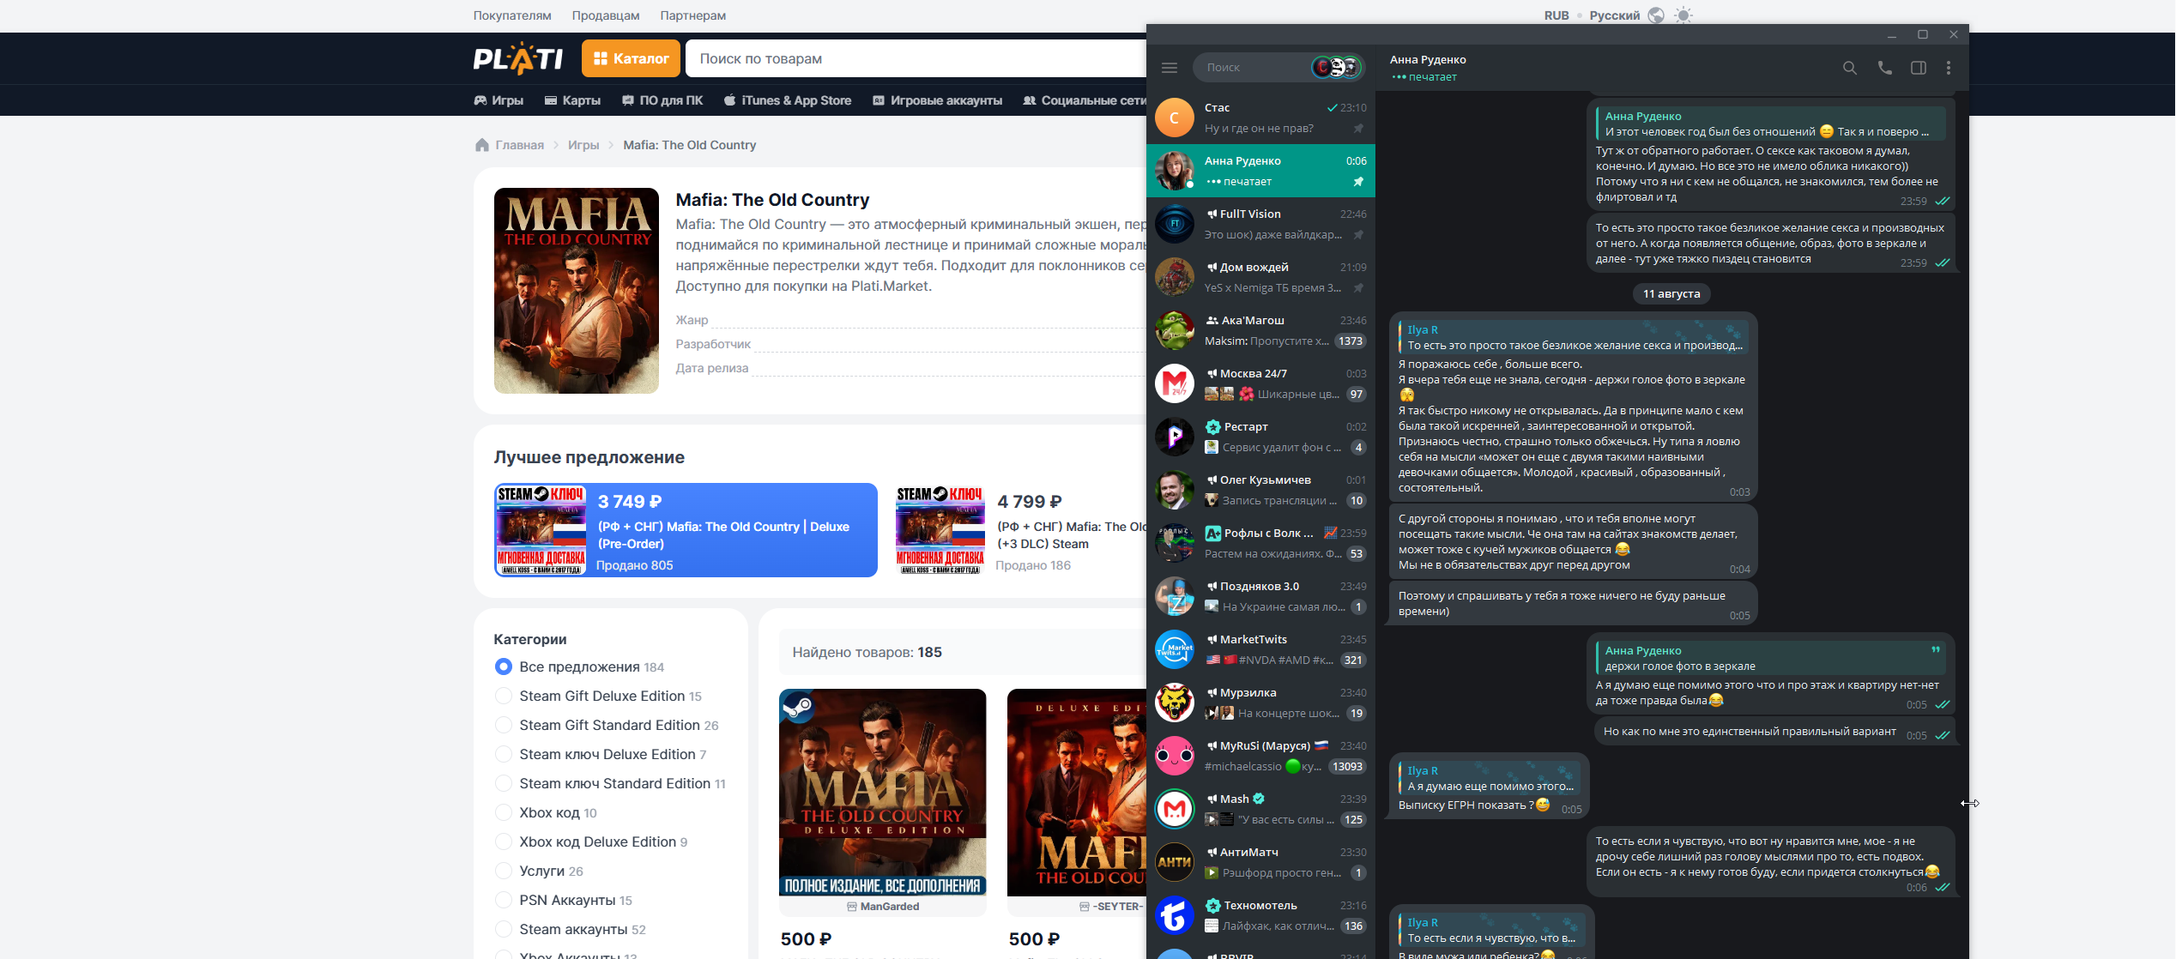
Task: Open iTunes & App Store menu
Action: [x=788, y=100]
